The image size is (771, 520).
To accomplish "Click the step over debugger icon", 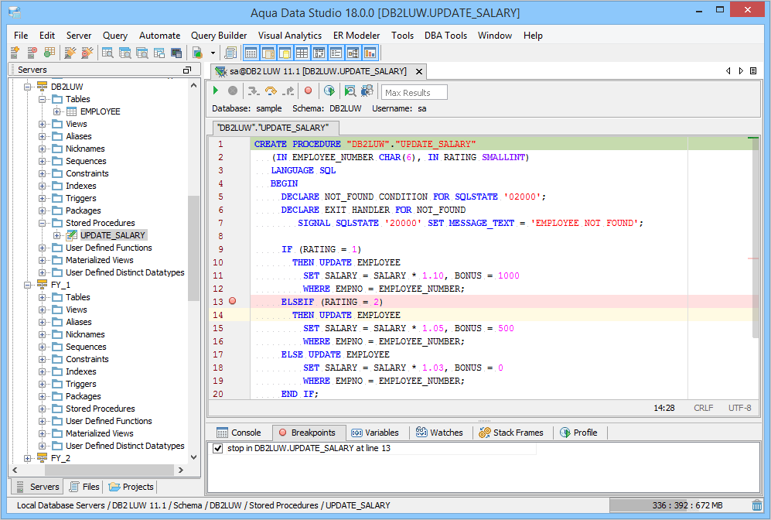I will tap(271, 91).
